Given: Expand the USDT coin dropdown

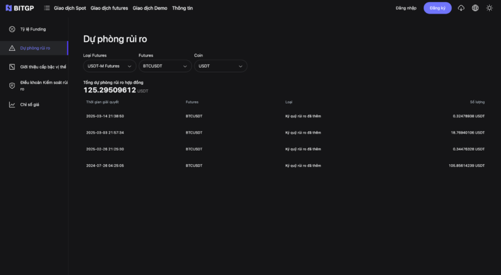Looking at the screenshot, I should coord(220,66).
